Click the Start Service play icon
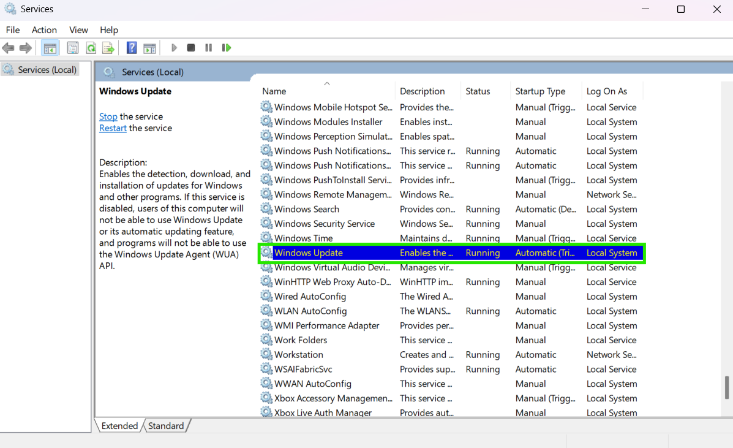This screenshot has width=733, height=448. (174, 48)
